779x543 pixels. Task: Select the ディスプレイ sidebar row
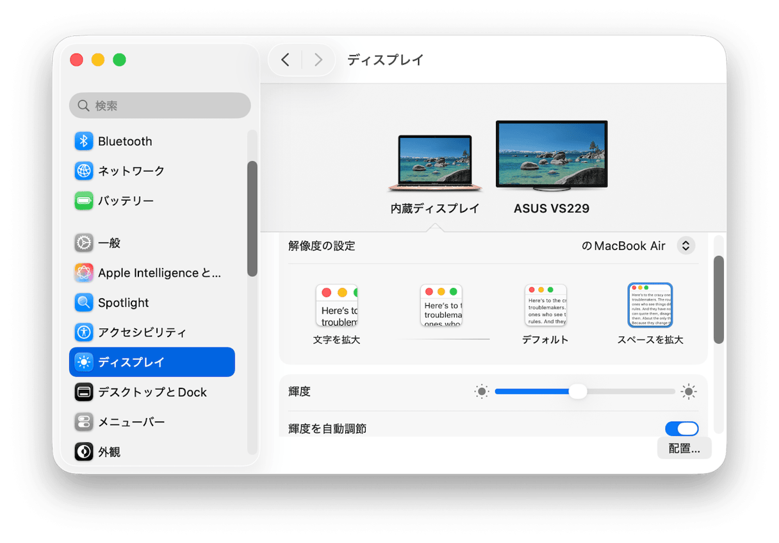(152, 362)
